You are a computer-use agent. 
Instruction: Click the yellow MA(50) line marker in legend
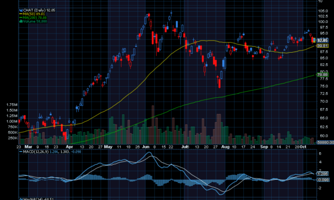coord(21,14)
